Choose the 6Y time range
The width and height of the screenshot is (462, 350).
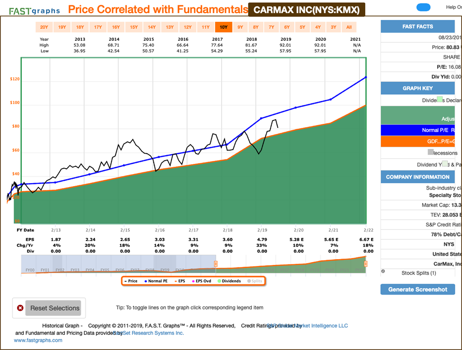pyautogui.click(x=287, y=27)
